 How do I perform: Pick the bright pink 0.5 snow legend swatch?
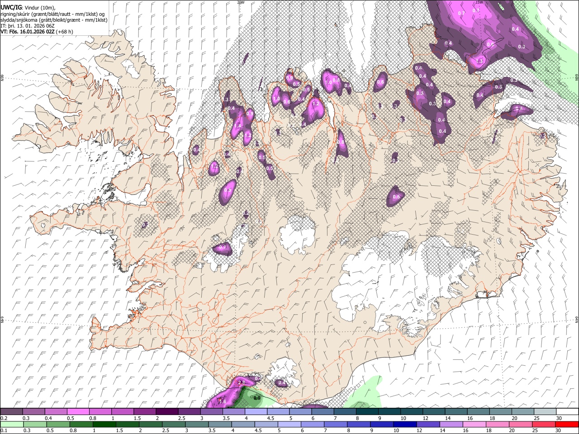click(x=78, y=412)
